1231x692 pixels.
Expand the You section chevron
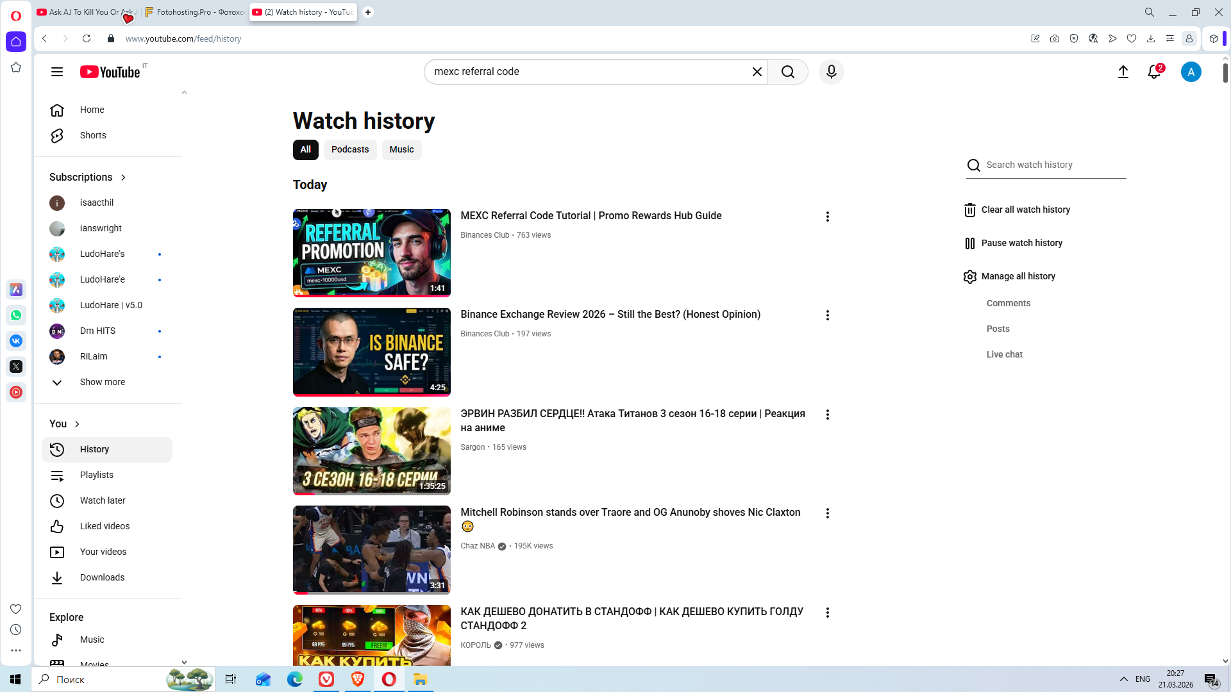tap(77, 424)
